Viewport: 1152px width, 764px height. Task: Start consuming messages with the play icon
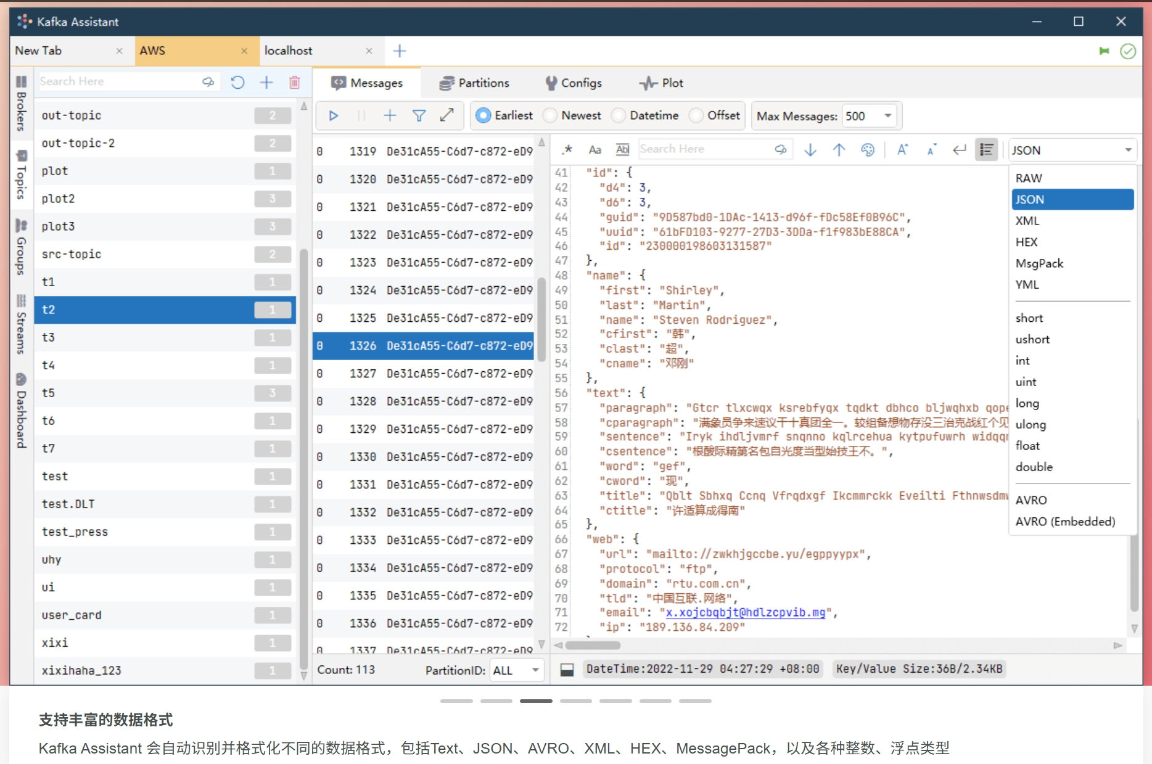pos(334,116)
